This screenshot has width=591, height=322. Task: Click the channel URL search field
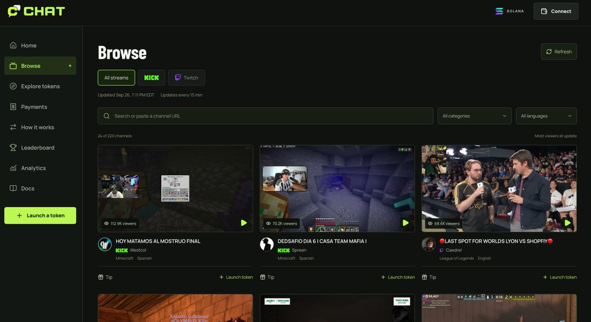[x=265, y=116]
